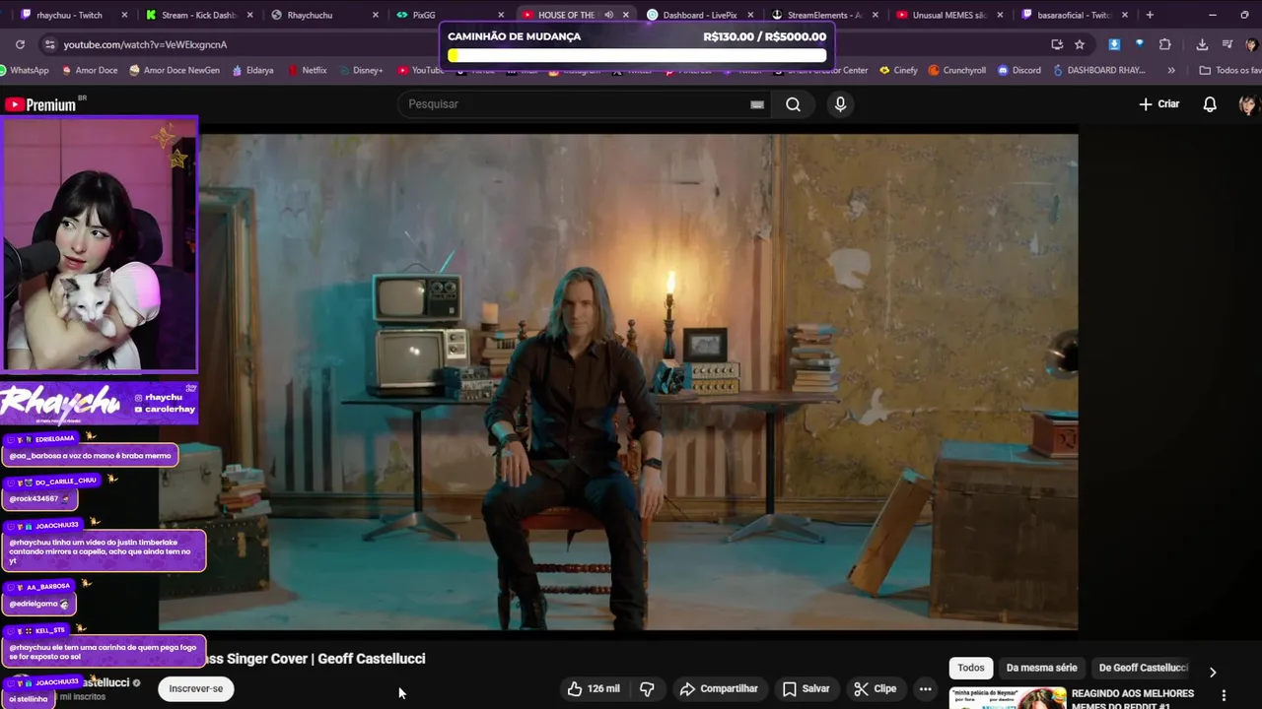1262x709 pixels.
Task: Start voice search with the microphone icon
Action: click(840, 104)
